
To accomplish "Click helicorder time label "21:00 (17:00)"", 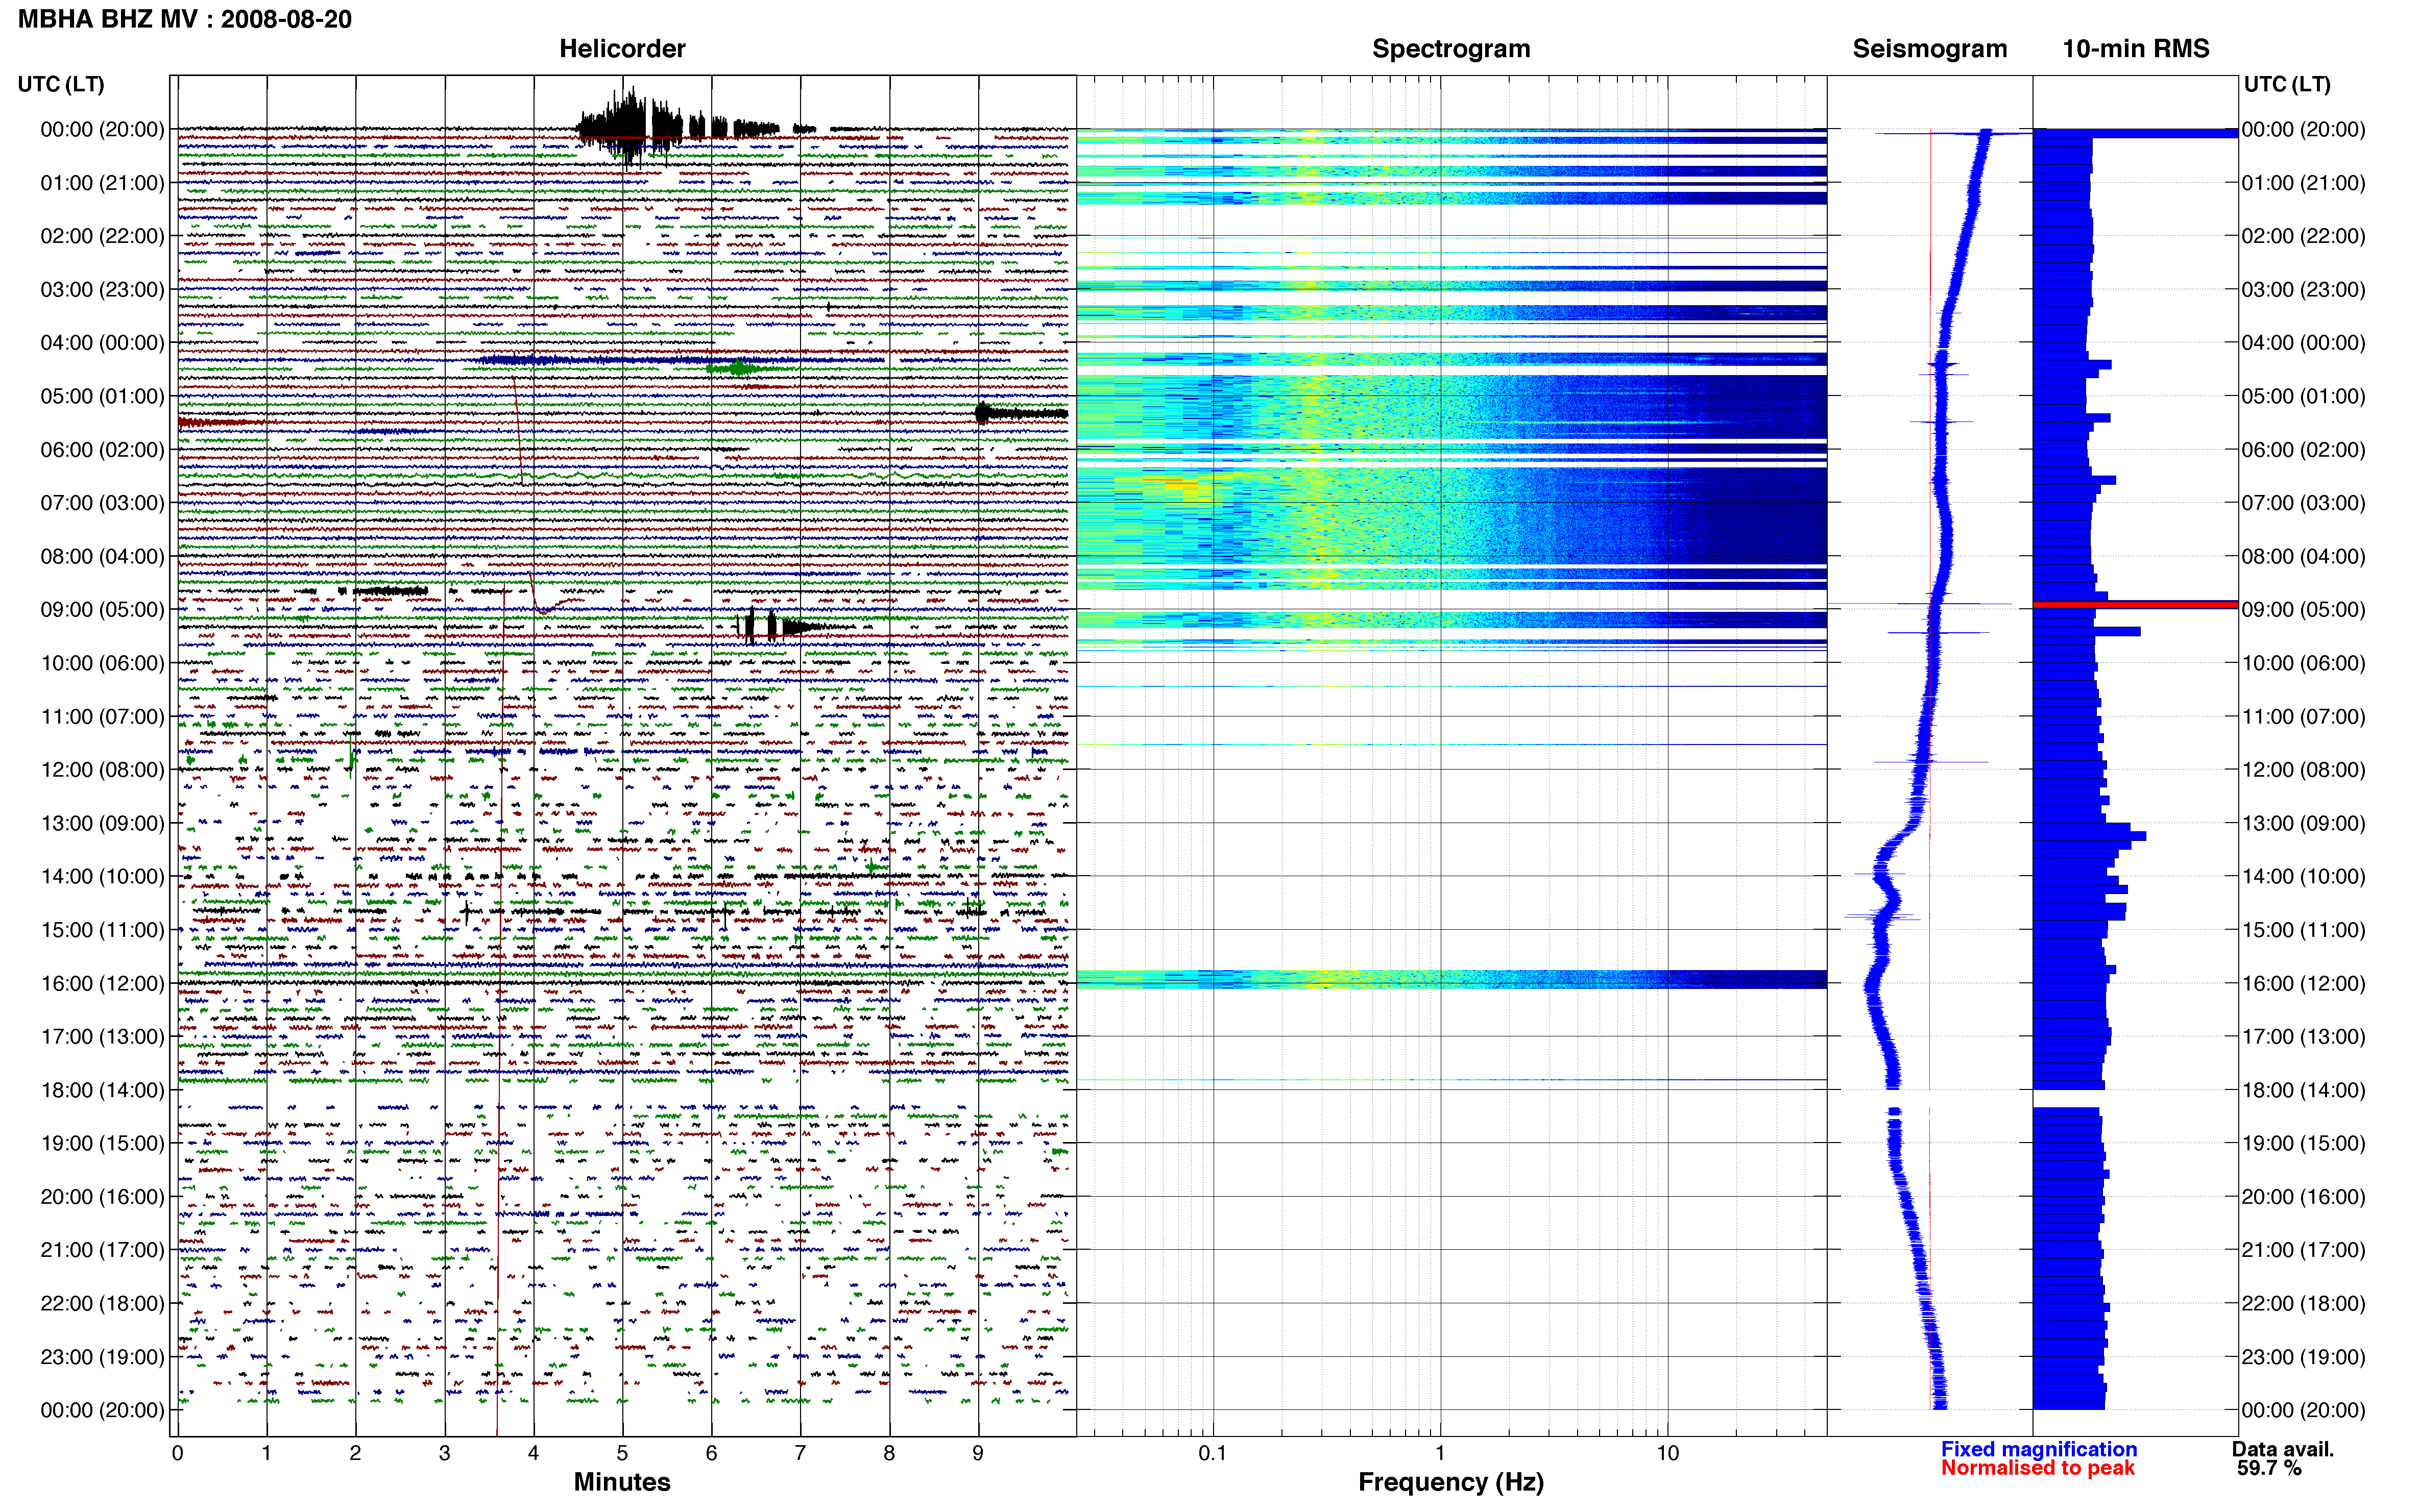I will tap(102, 1250).
